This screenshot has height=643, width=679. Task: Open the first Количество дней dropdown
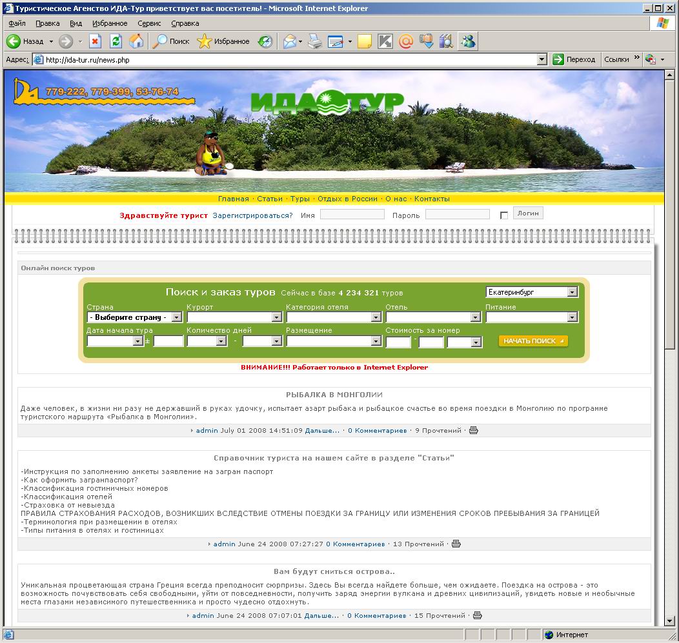click(x=207, y=341)
